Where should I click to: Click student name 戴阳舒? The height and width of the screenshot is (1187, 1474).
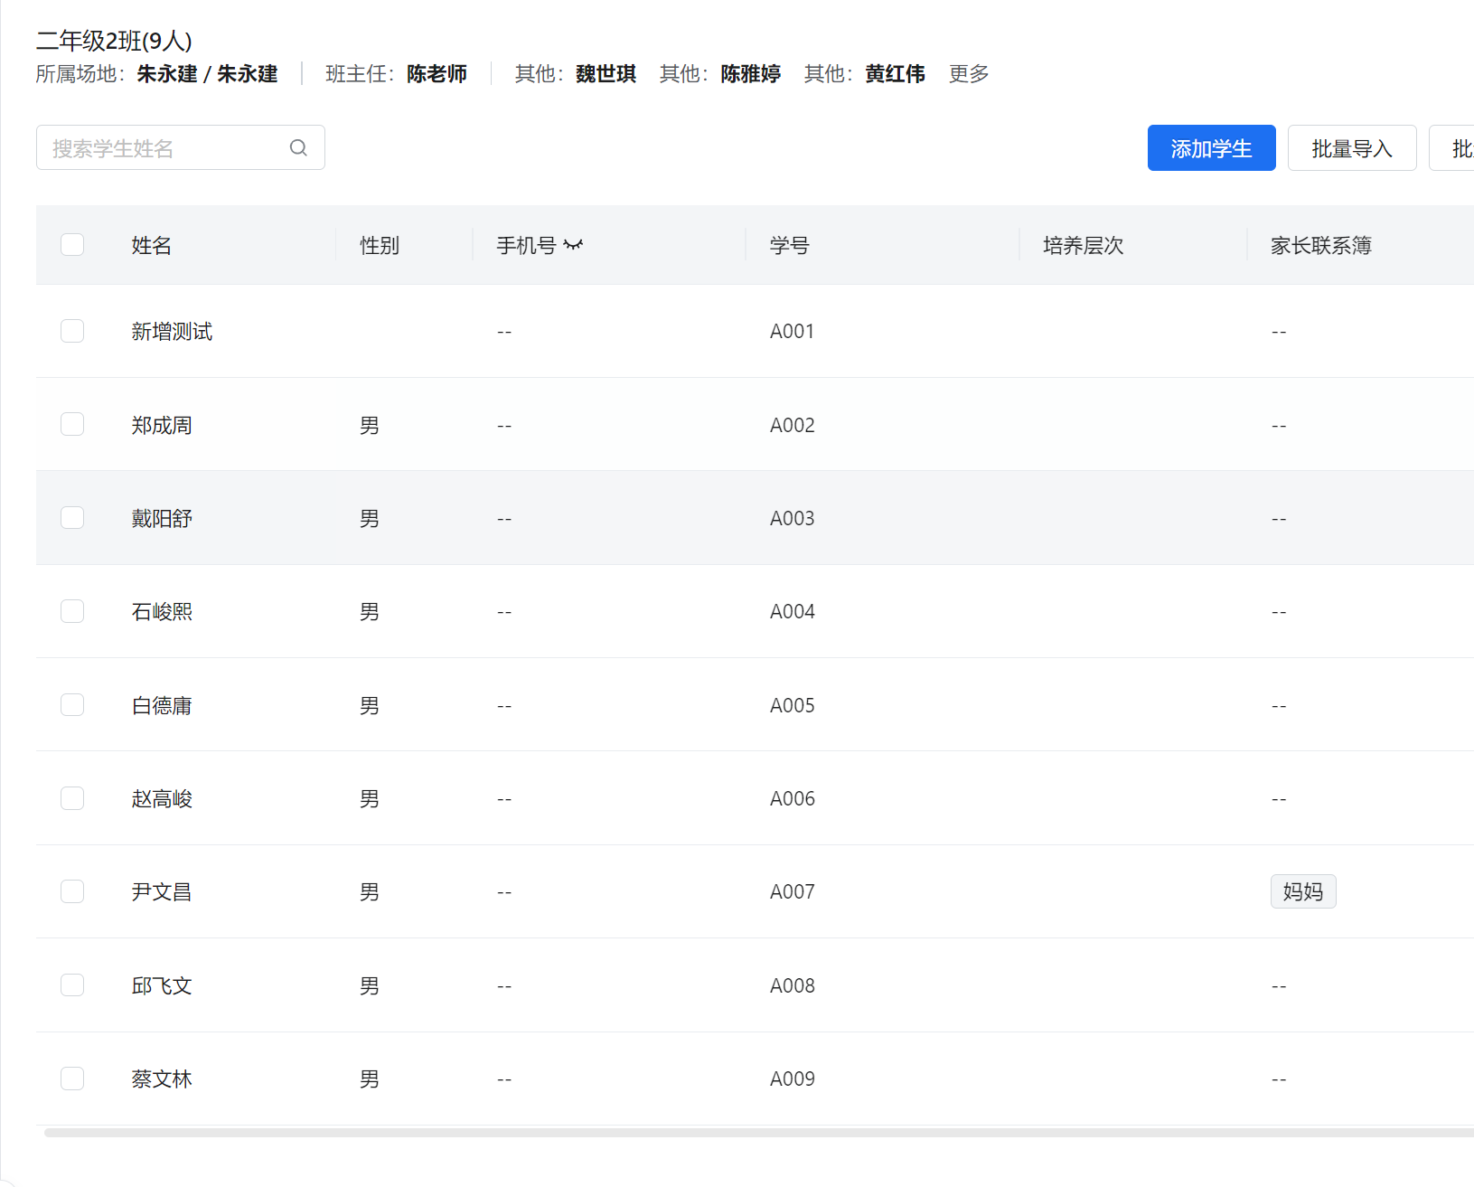click(x=162, y=518)
